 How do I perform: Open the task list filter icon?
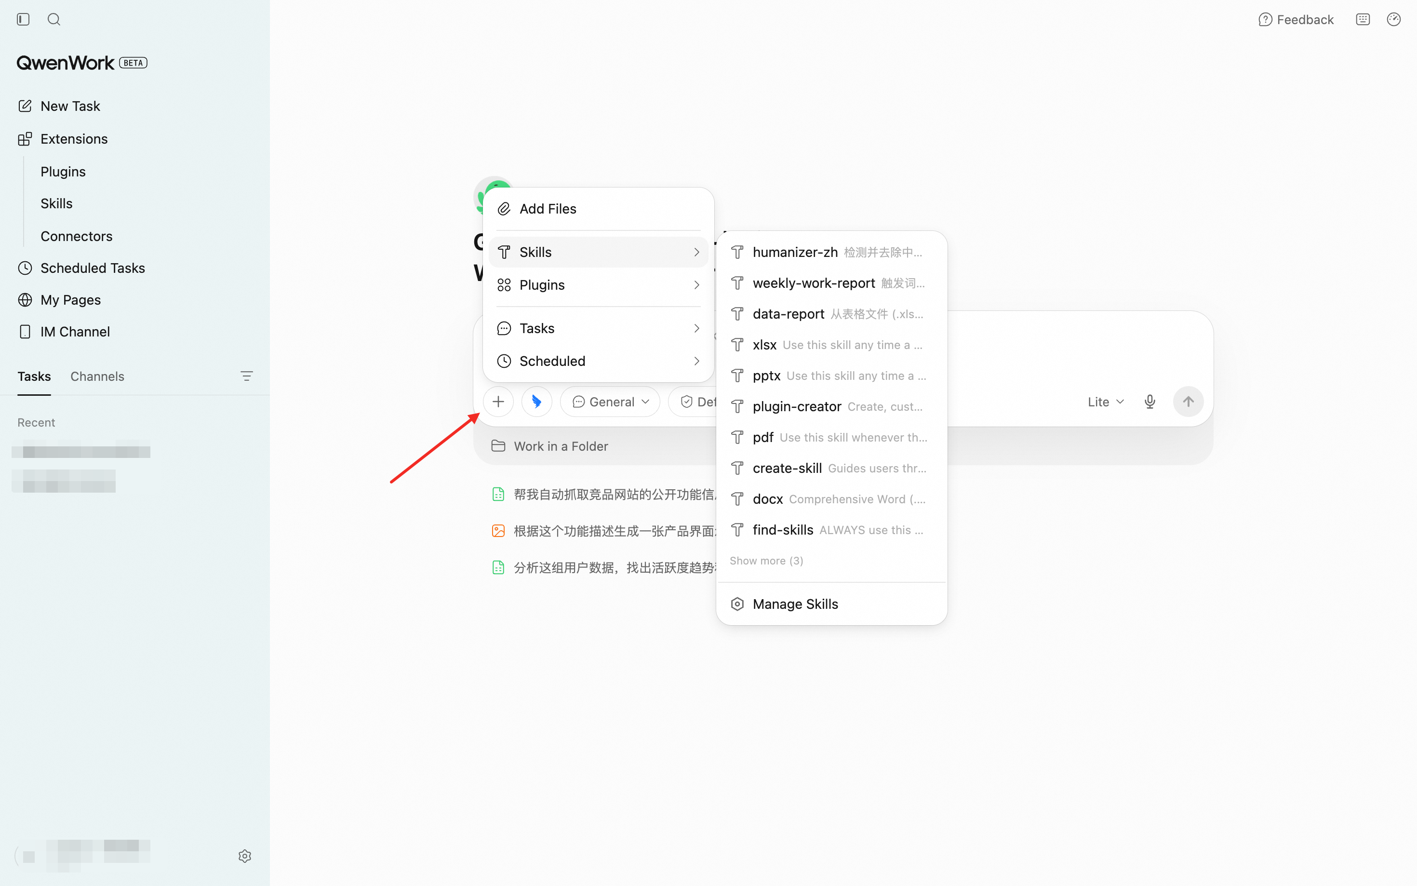247,376
